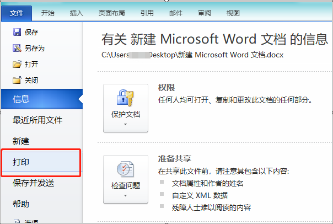Viewport: 333px width, 224px height.
Task: Open the 文件 tab
Action: [17, 13]
